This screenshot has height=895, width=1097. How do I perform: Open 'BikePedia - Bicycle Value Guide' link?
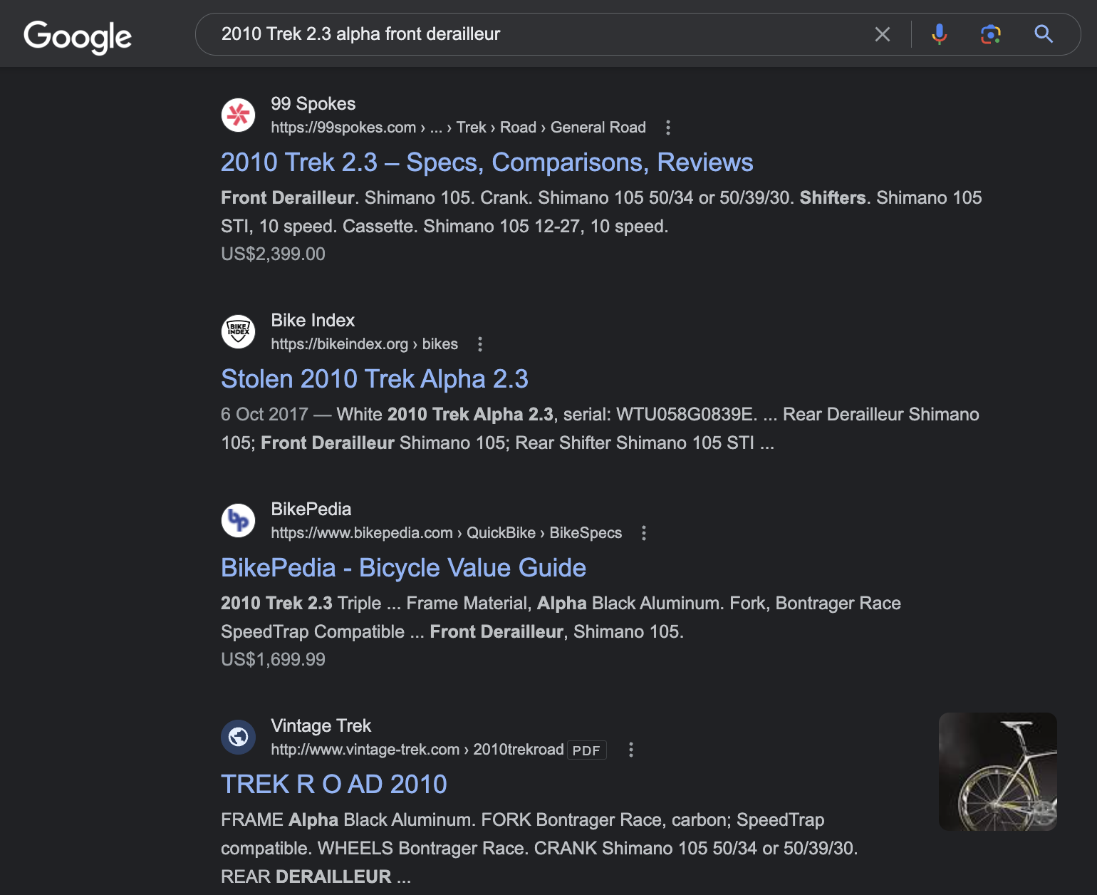[403, 568]
